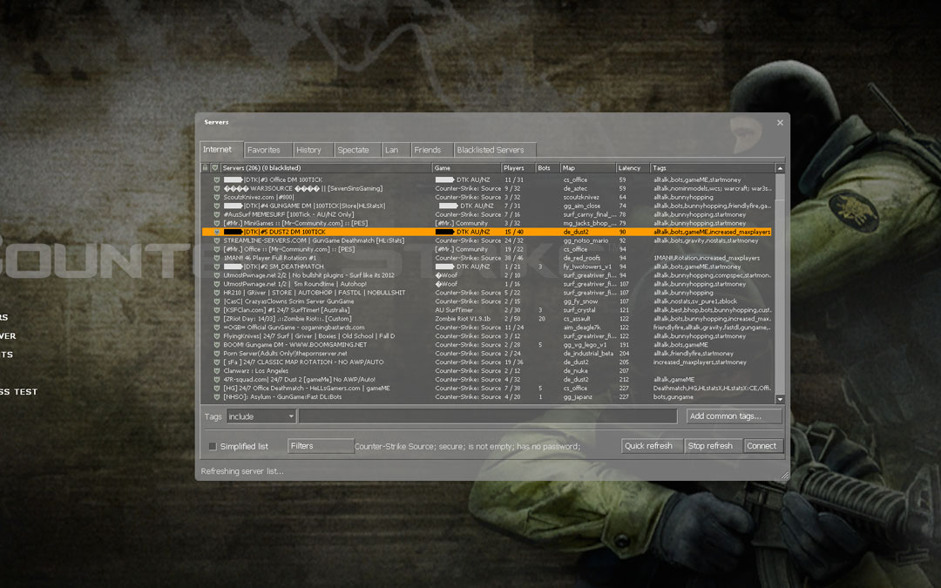The width and height of the screenshot is (941, 588).
Task: Sort by the Map column header
Action: 588,168
